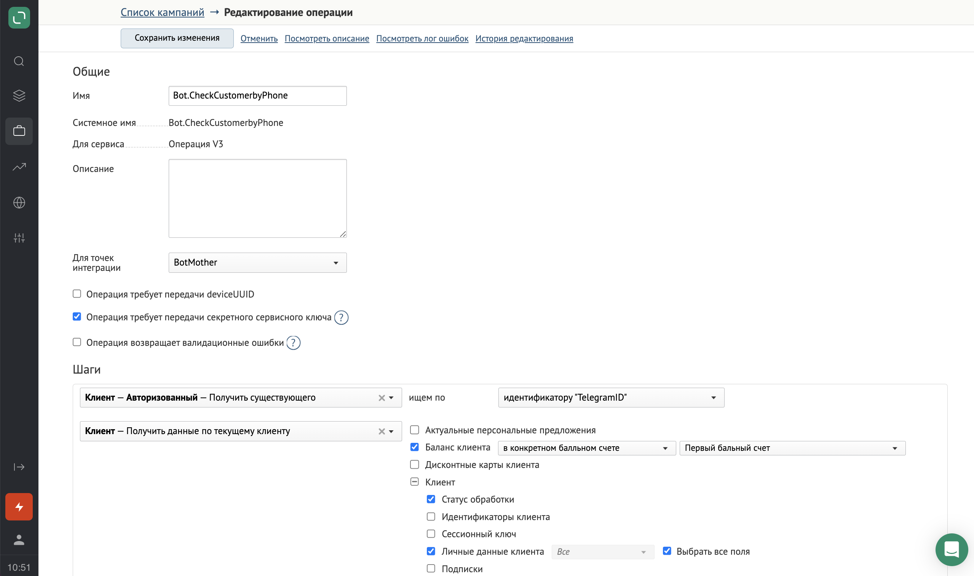Click the 'Общие' section heading
Screen dimensions: 974x576
[x=91, y=72]
